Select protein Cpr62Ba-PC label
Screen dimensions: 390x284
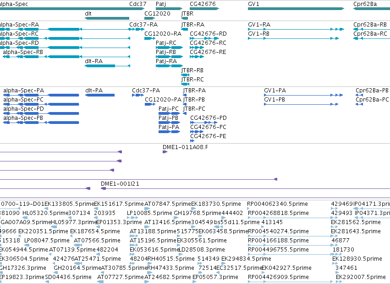pos(372,100)
